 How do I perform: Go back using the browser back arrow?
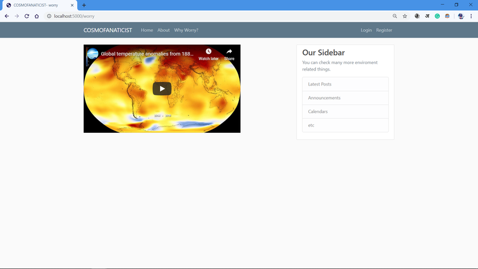7,16
